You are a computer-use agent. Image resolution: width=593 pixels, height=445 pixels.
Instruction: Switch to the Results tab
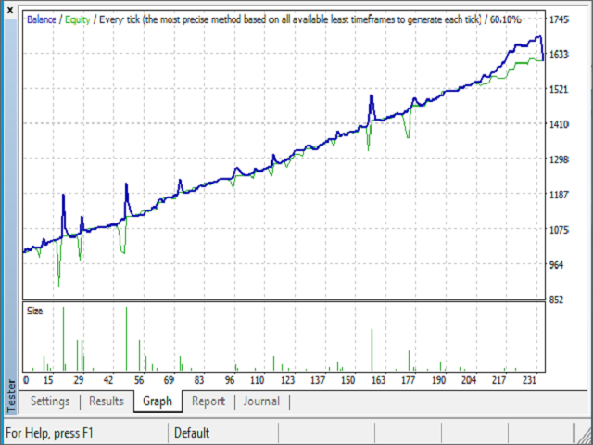106,401
